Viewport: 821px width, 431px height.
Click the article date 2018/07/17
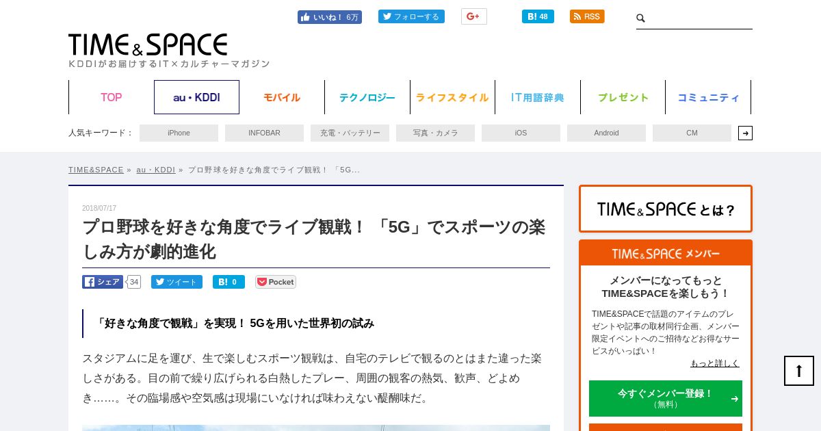click(x=99, y=208)
